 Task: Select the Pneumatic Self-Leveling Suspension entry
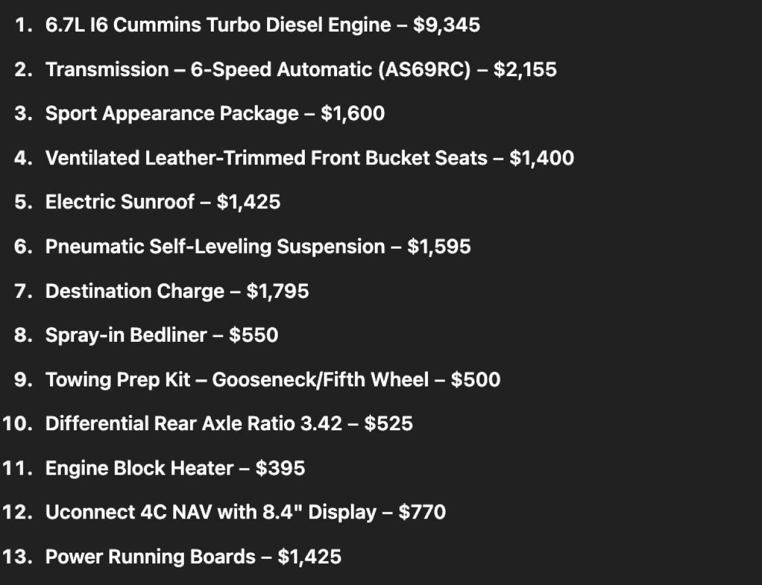pyautogui.click(x=258, y=247)
